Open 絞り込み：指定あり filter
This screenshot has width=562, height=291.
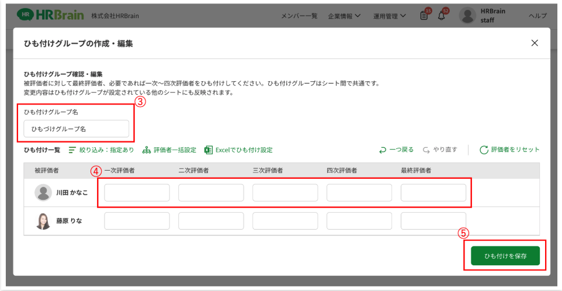(101, 150)
